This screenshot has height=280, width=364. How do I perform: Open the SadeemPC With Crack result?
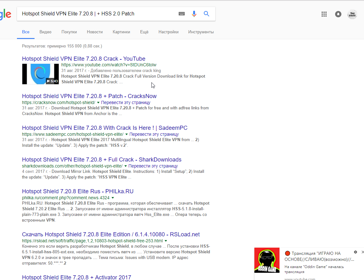[x=105, y=128]
